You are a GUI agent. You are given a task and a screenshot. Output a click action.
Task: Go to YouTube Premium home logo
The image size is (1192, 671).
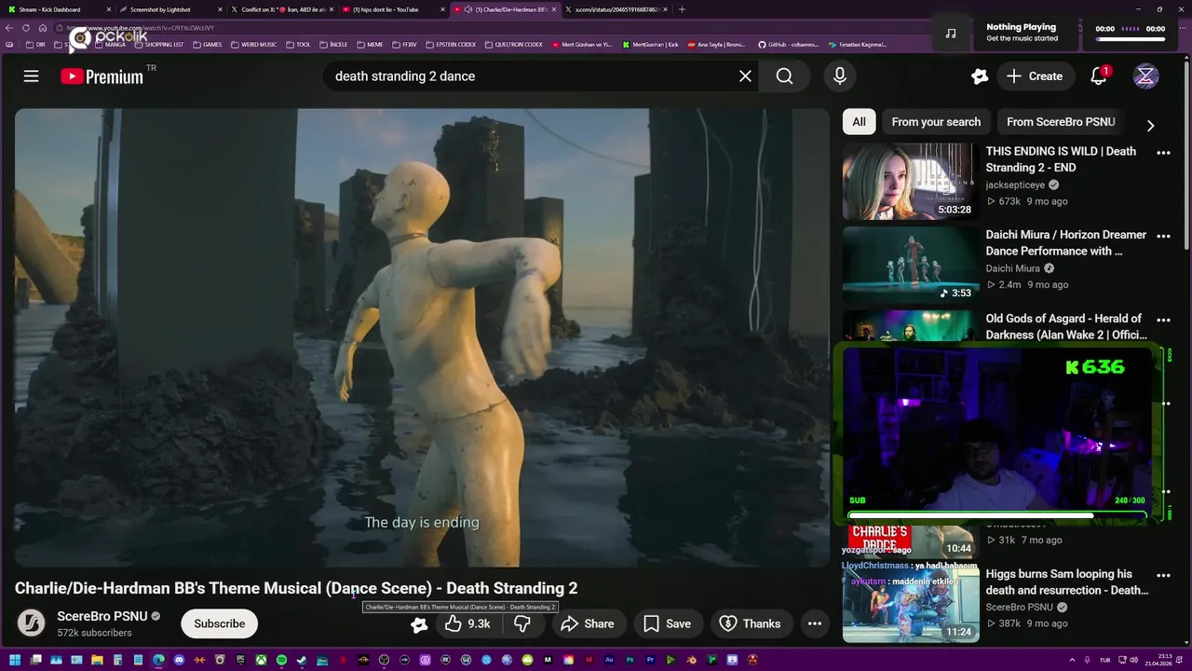102,76
